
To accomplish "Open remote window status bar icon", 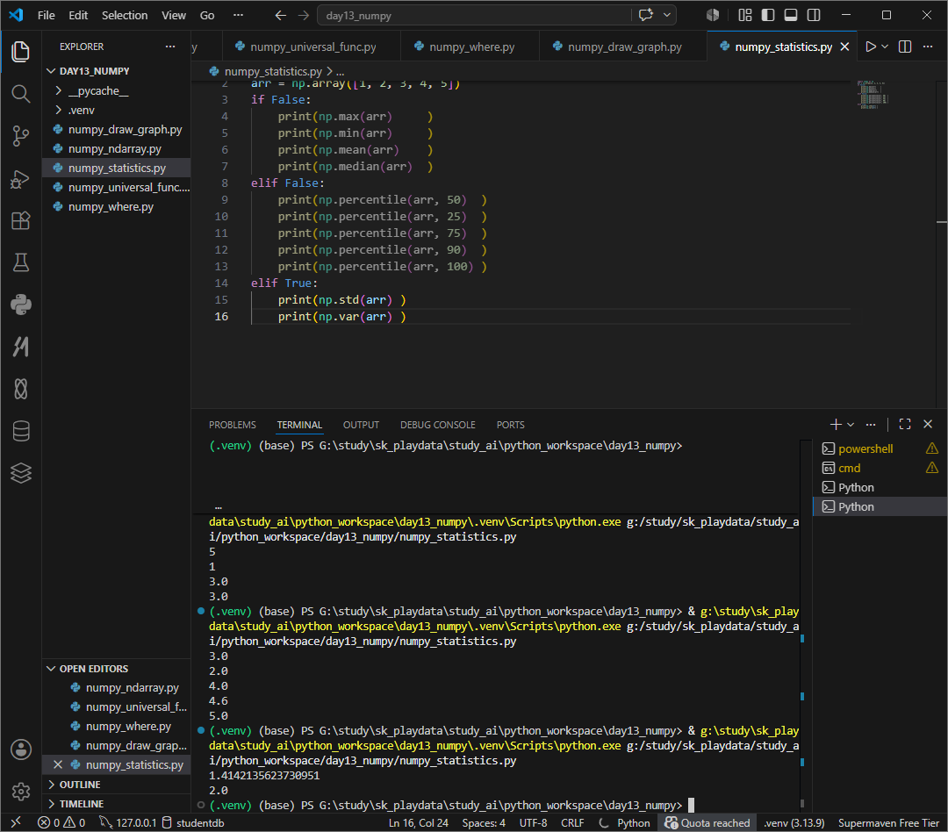I will tap(16, 822).
